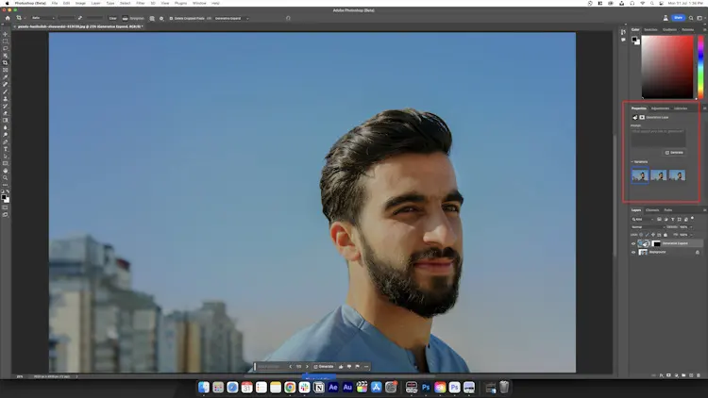Image resolution: width=708 pixels, height=398 pixels.
Task: Click Generate button in Properties panel
Action: coord(674,153)
